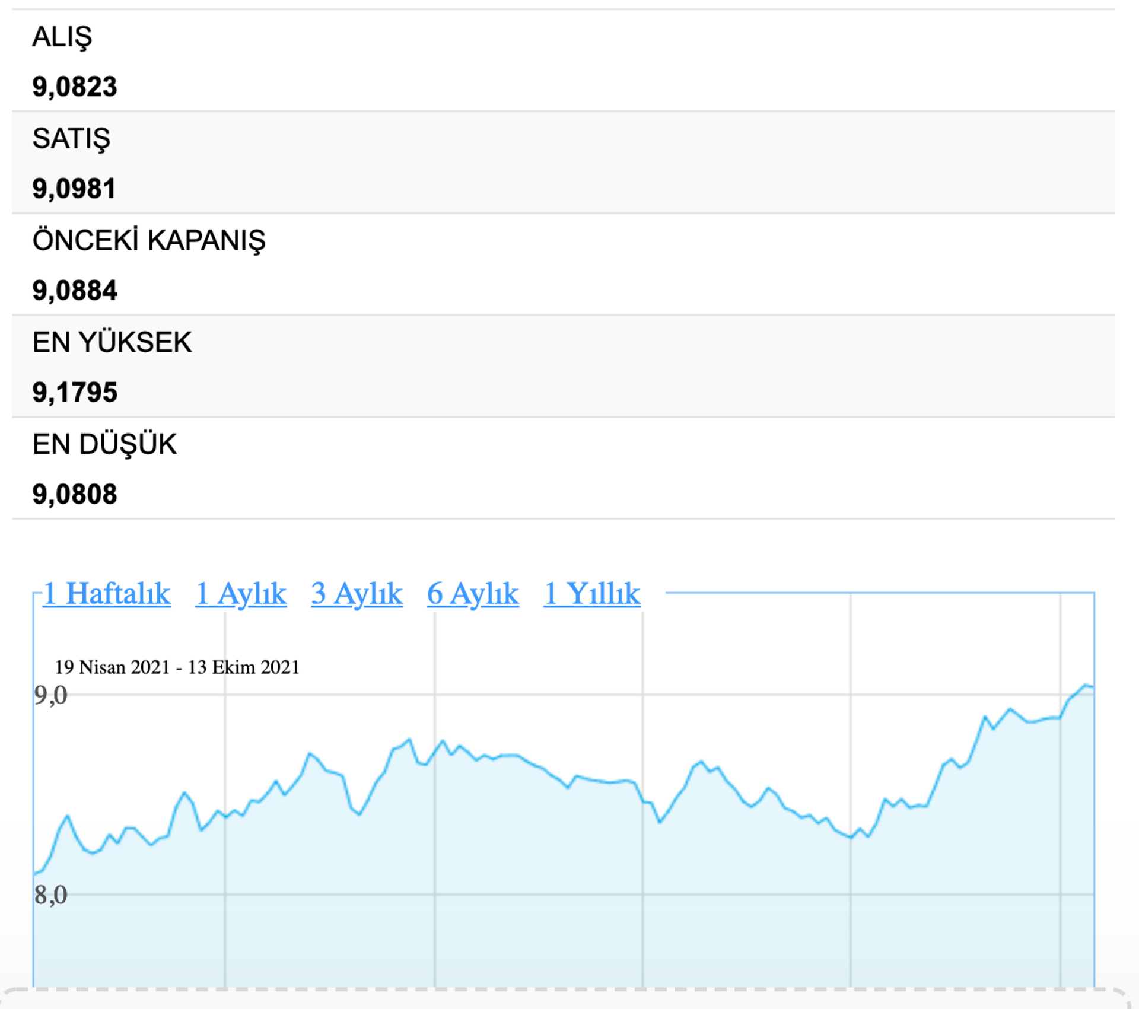The height and width of the screenshot is (1009, 1139).
Task: Select the SATIŞ value 9,0981
Action: coord(74,189)
